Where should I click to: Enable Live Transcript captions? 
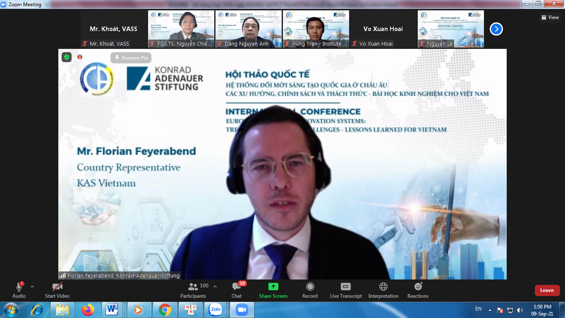346,290
